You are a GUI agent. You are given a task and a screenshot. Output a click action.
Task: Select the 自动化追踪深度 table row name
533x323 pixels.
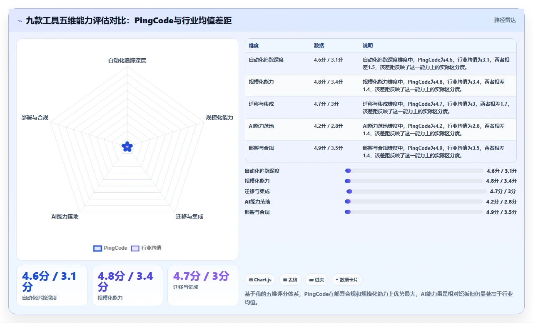pyautogui.click(x=266, y=60)
